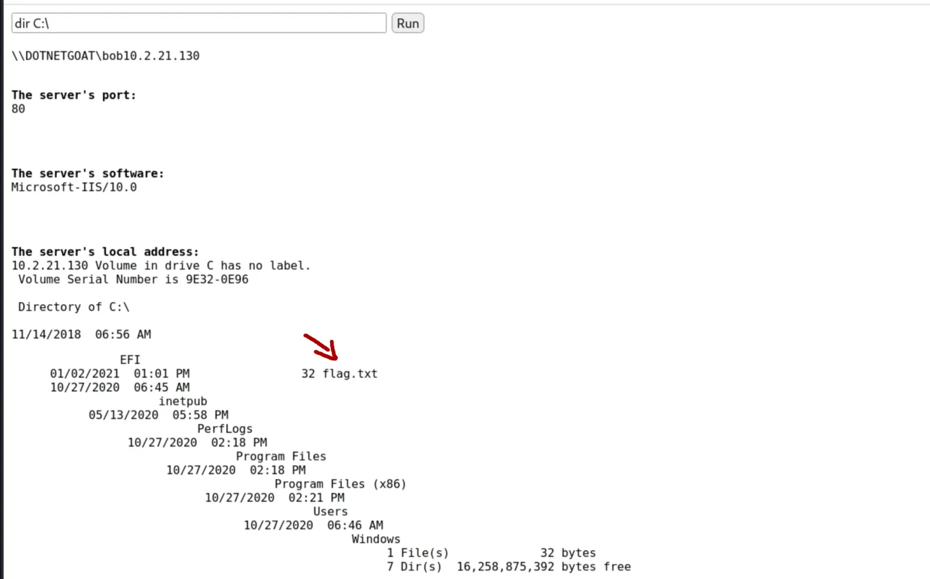930x579 pixels.
Task: Click the Volume Serial Number line
Action: (x=133, y=280)
